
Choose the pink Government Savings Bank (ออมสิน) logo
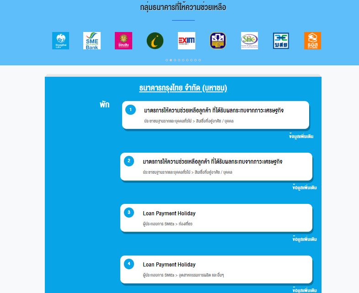[123, 41]
